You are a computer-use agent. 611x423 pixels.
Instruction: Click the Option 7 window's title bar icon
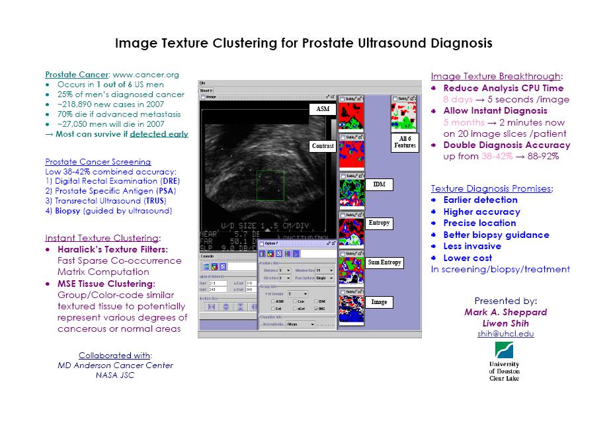(x=261, y=243)
